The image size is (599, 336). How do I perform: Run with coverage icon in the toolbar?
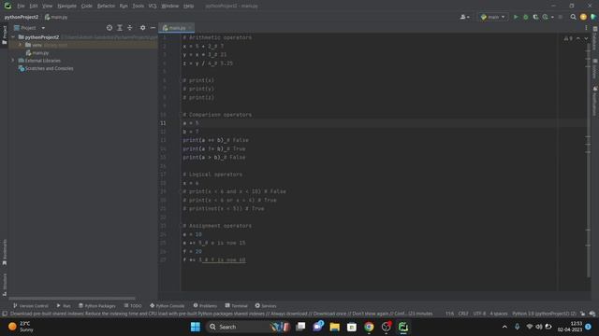point(535,17)
